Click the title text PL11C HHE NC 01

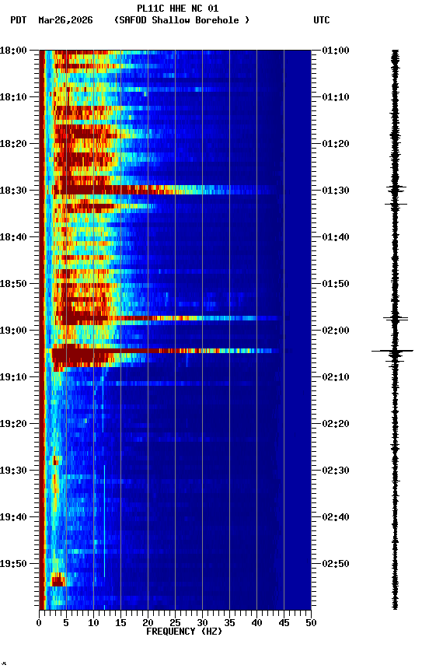(178, 8)
